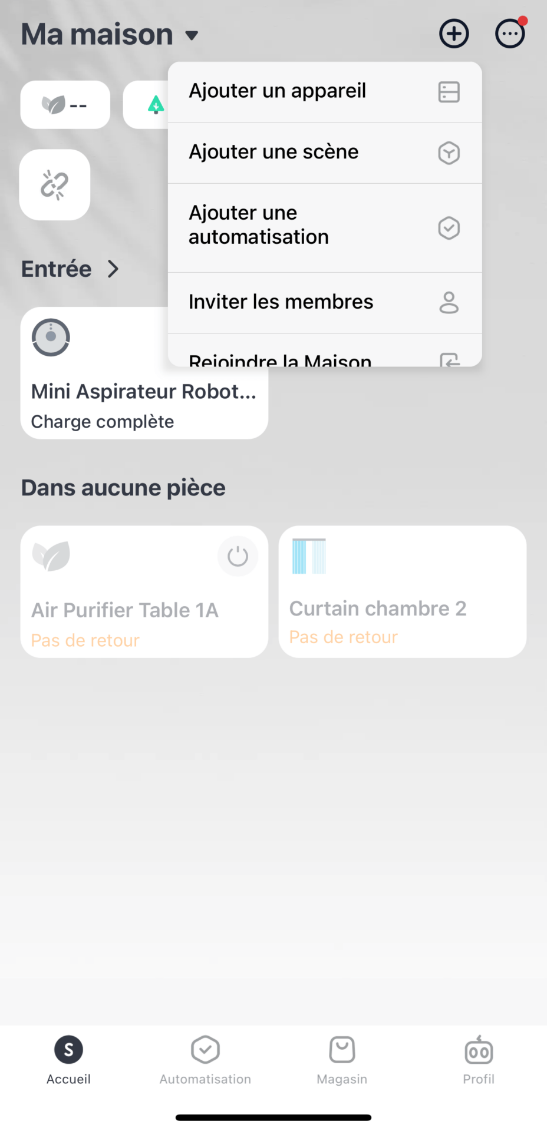The width and height of the screenshot is (547, 1131).
Task: Expand the Entrée room chevron
Action: [113, 269]
